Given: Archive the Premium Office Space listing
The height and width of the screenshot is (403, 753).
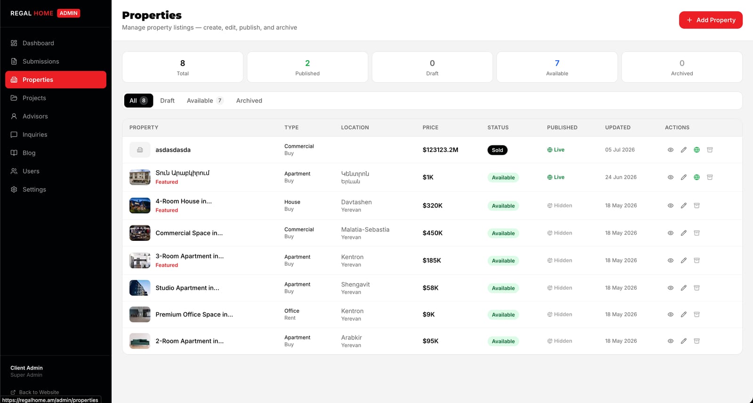Looking at the screenshot, I should point(697,315).
